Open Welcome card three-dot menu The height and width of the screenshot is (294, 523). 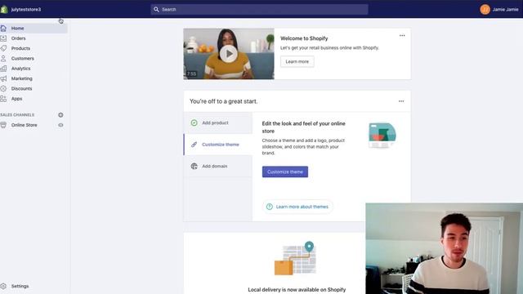point(402,35)
